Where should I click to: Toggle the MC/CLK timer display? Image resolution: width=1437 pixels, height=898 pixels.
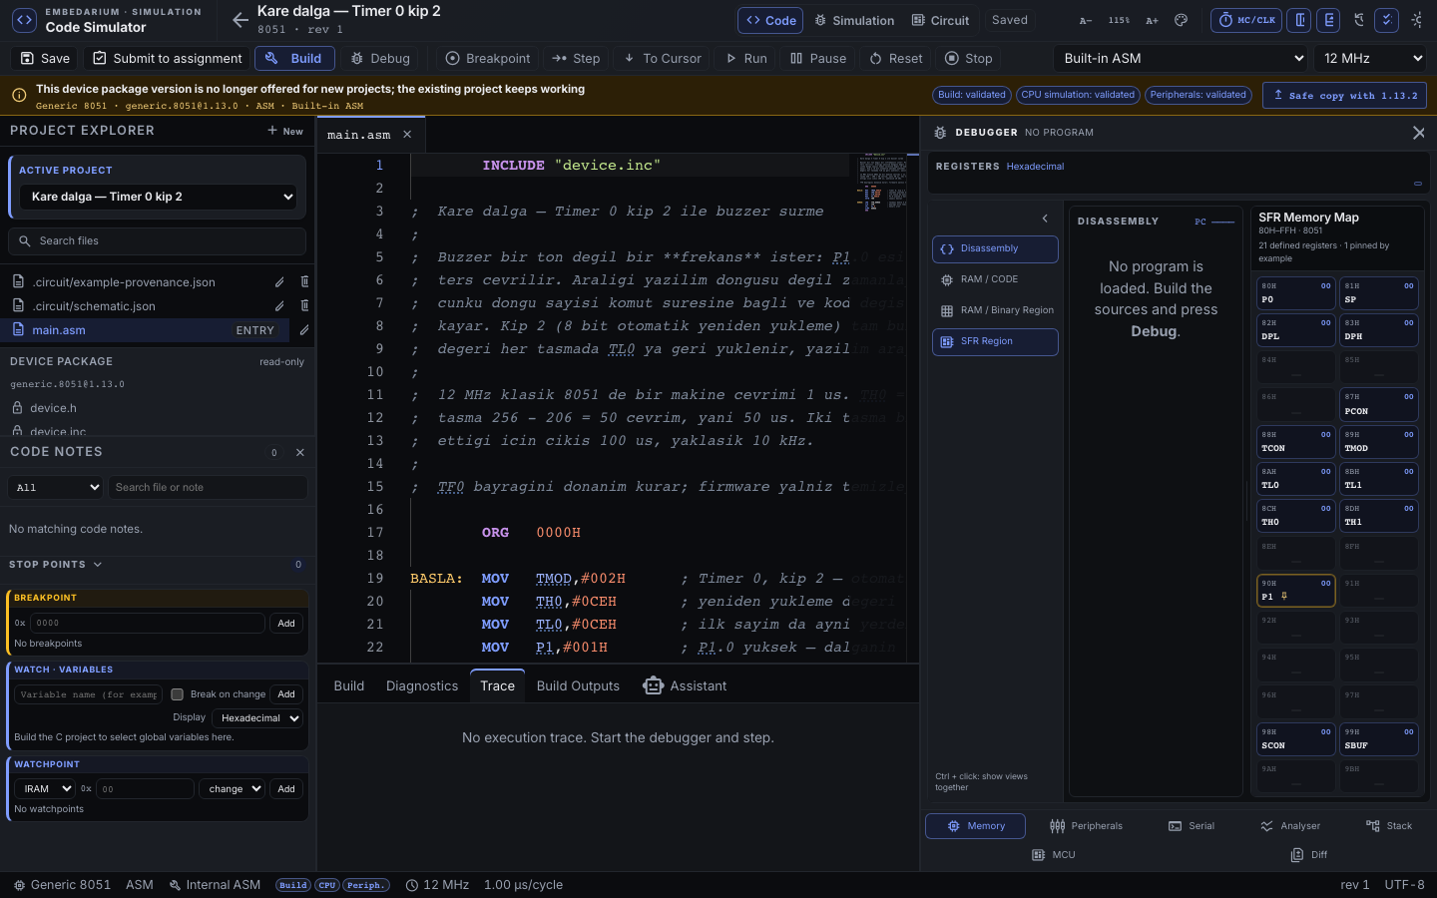1247,20
